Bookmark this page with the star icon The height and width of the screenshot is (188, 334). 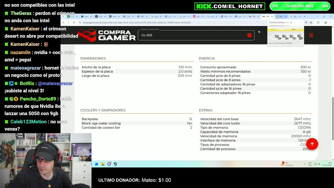[311, 22]
